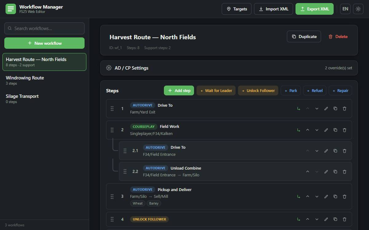Viewport: 369px width, 230px height.
Task: Move step 3 Pickup and Deliver down
Action: (x=317, y=197)
